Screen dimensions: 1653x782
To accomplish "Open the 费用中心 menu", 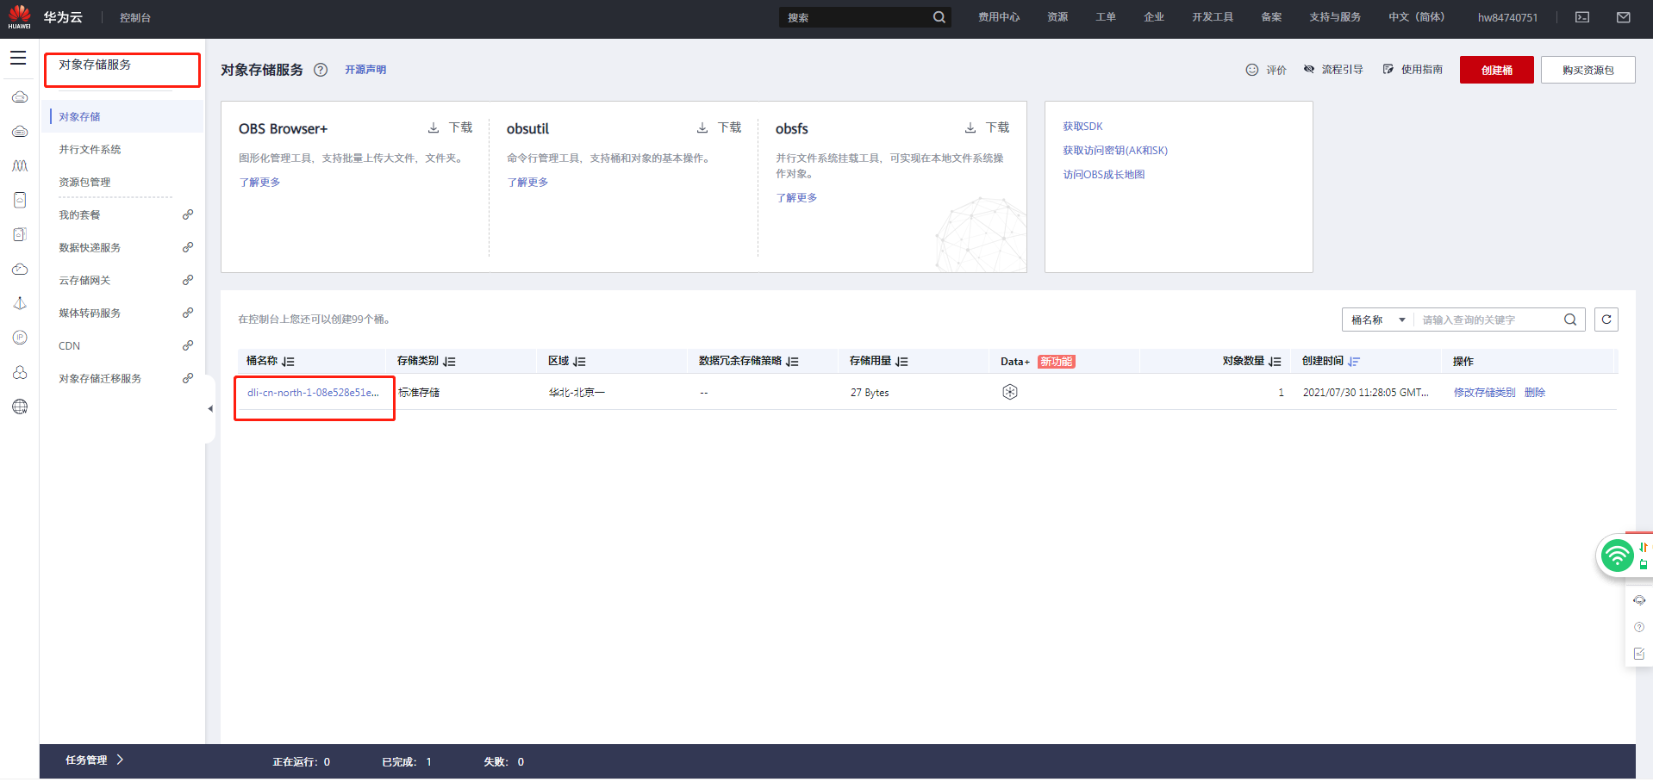I will point(999,17).
